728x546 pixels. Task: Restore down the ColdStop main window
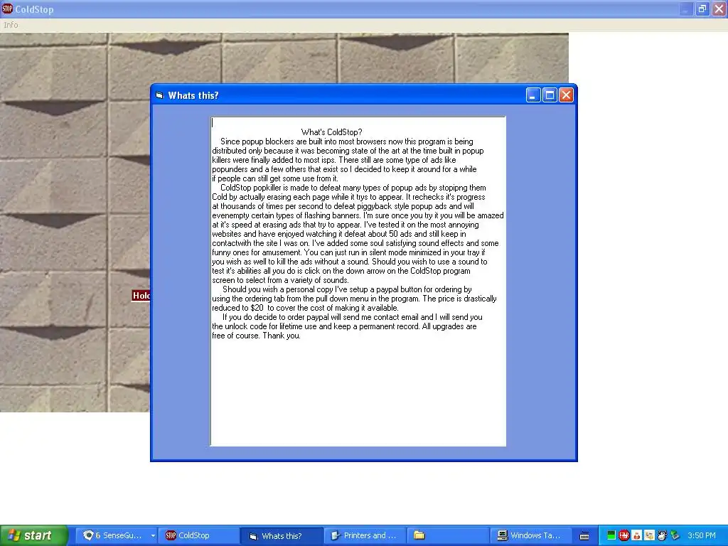[702, 9]
